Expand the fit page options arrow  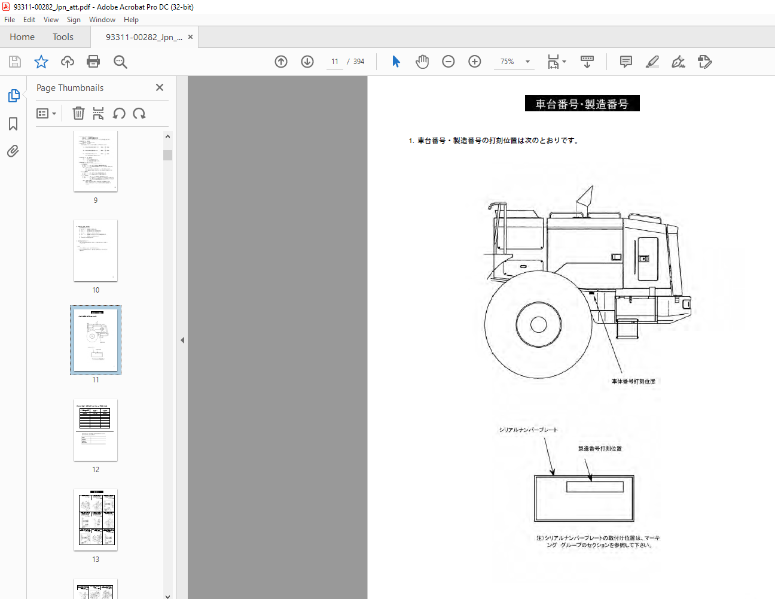tap(564, 62)
